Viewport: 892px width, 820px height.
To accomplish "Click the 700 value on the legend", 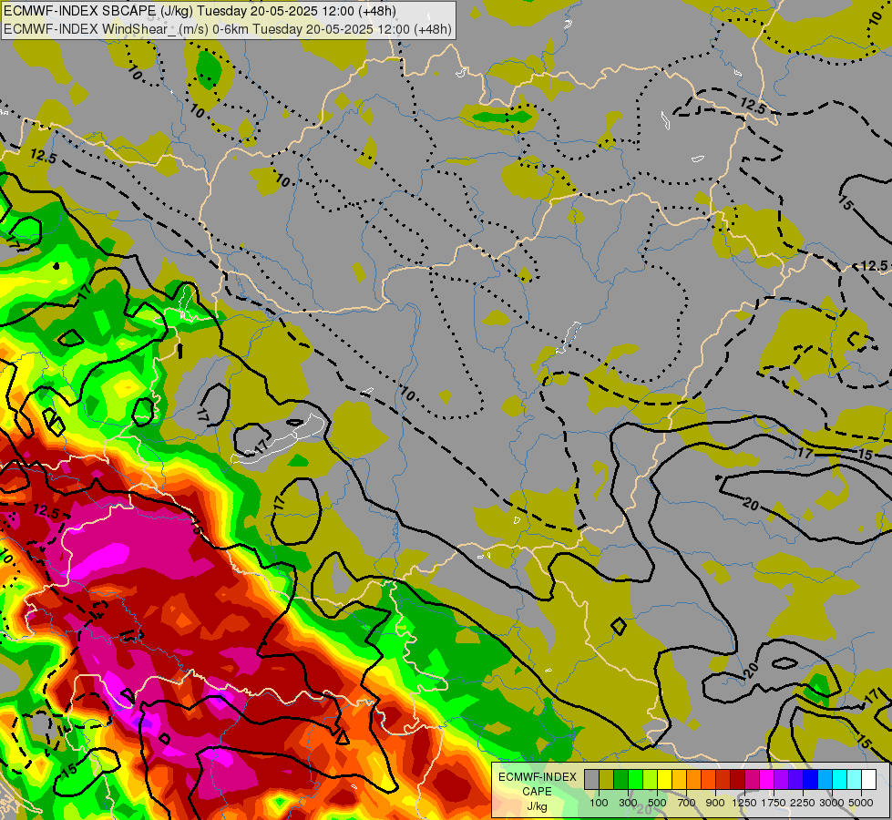I will 687,803.
